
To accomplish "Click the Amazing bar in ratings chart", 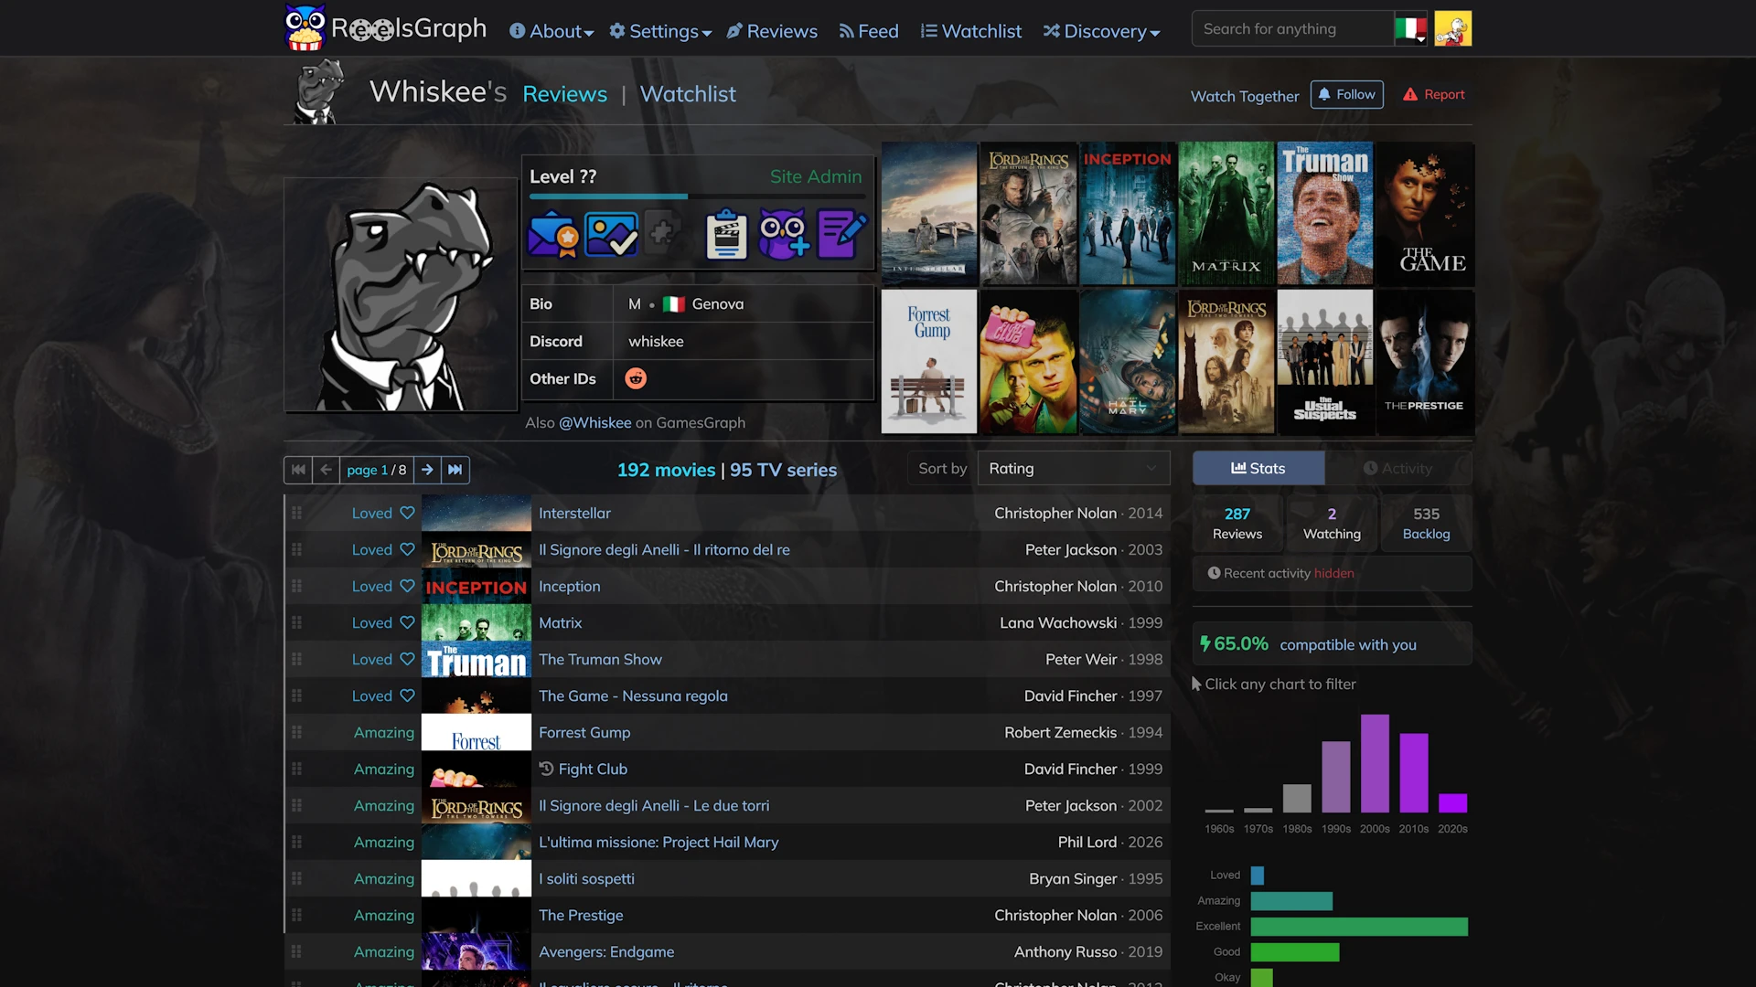I will coord(1291,901).
